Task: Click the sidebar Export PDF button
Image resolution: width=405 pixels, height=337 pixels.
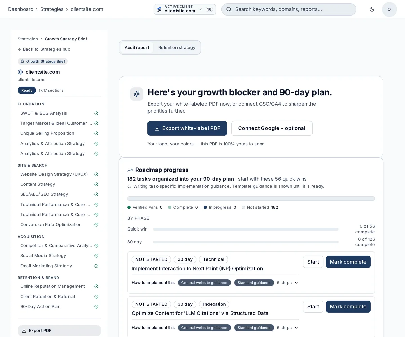Action: [x=59, y=331]
